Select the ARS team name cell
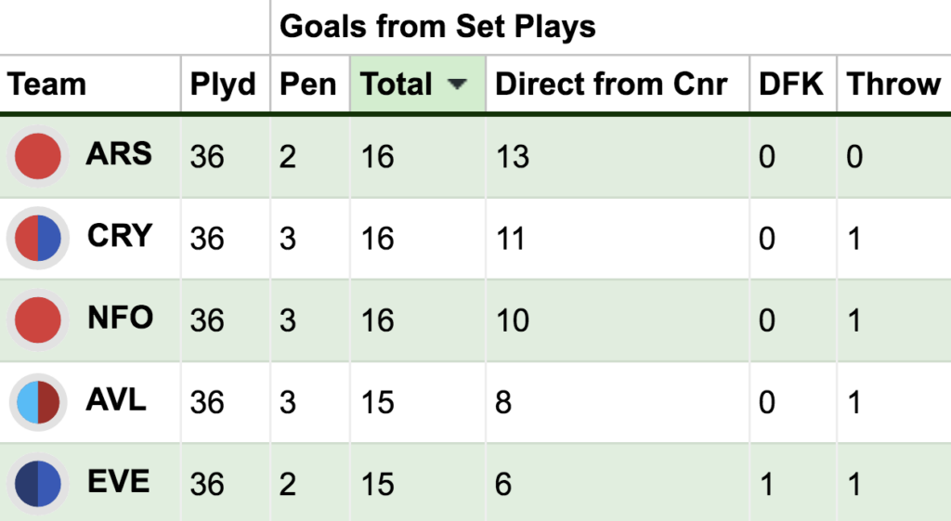The image size is (951, 521). click(119, 154)
